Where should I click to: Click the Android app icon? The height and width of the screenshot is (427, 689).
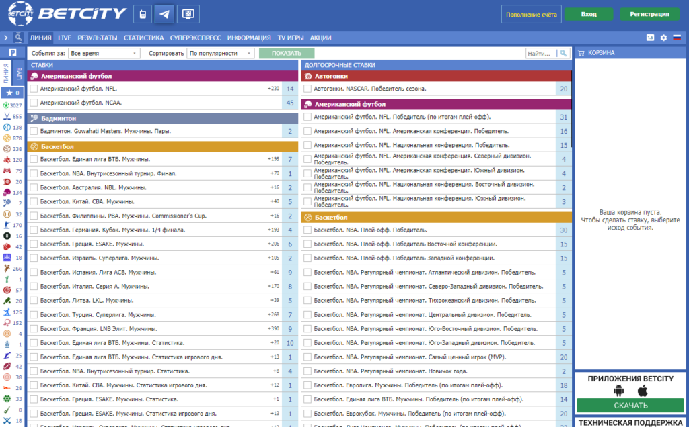click(619, 391)
